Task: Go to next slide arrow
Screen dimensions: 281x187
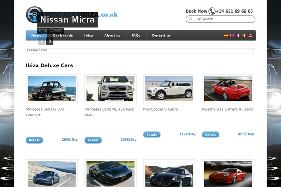Action: [50, 42]
